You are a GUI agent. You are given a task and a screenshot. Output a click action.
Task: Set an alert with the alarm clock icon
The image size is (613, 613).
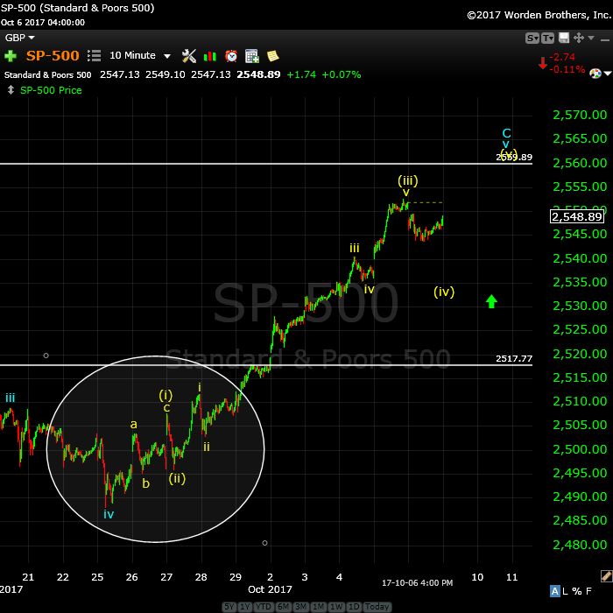(x=231, y=56)
